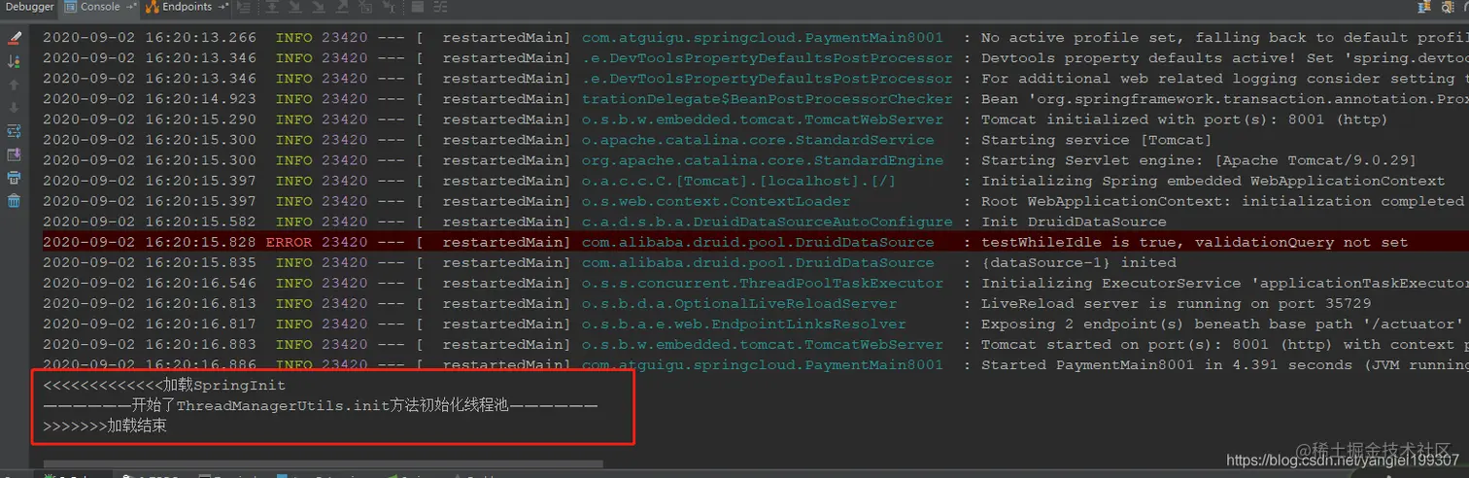
Task: Click 'tractionDelegate$BeanPostProcessorChecker' logger name
Action: [768, 99]
